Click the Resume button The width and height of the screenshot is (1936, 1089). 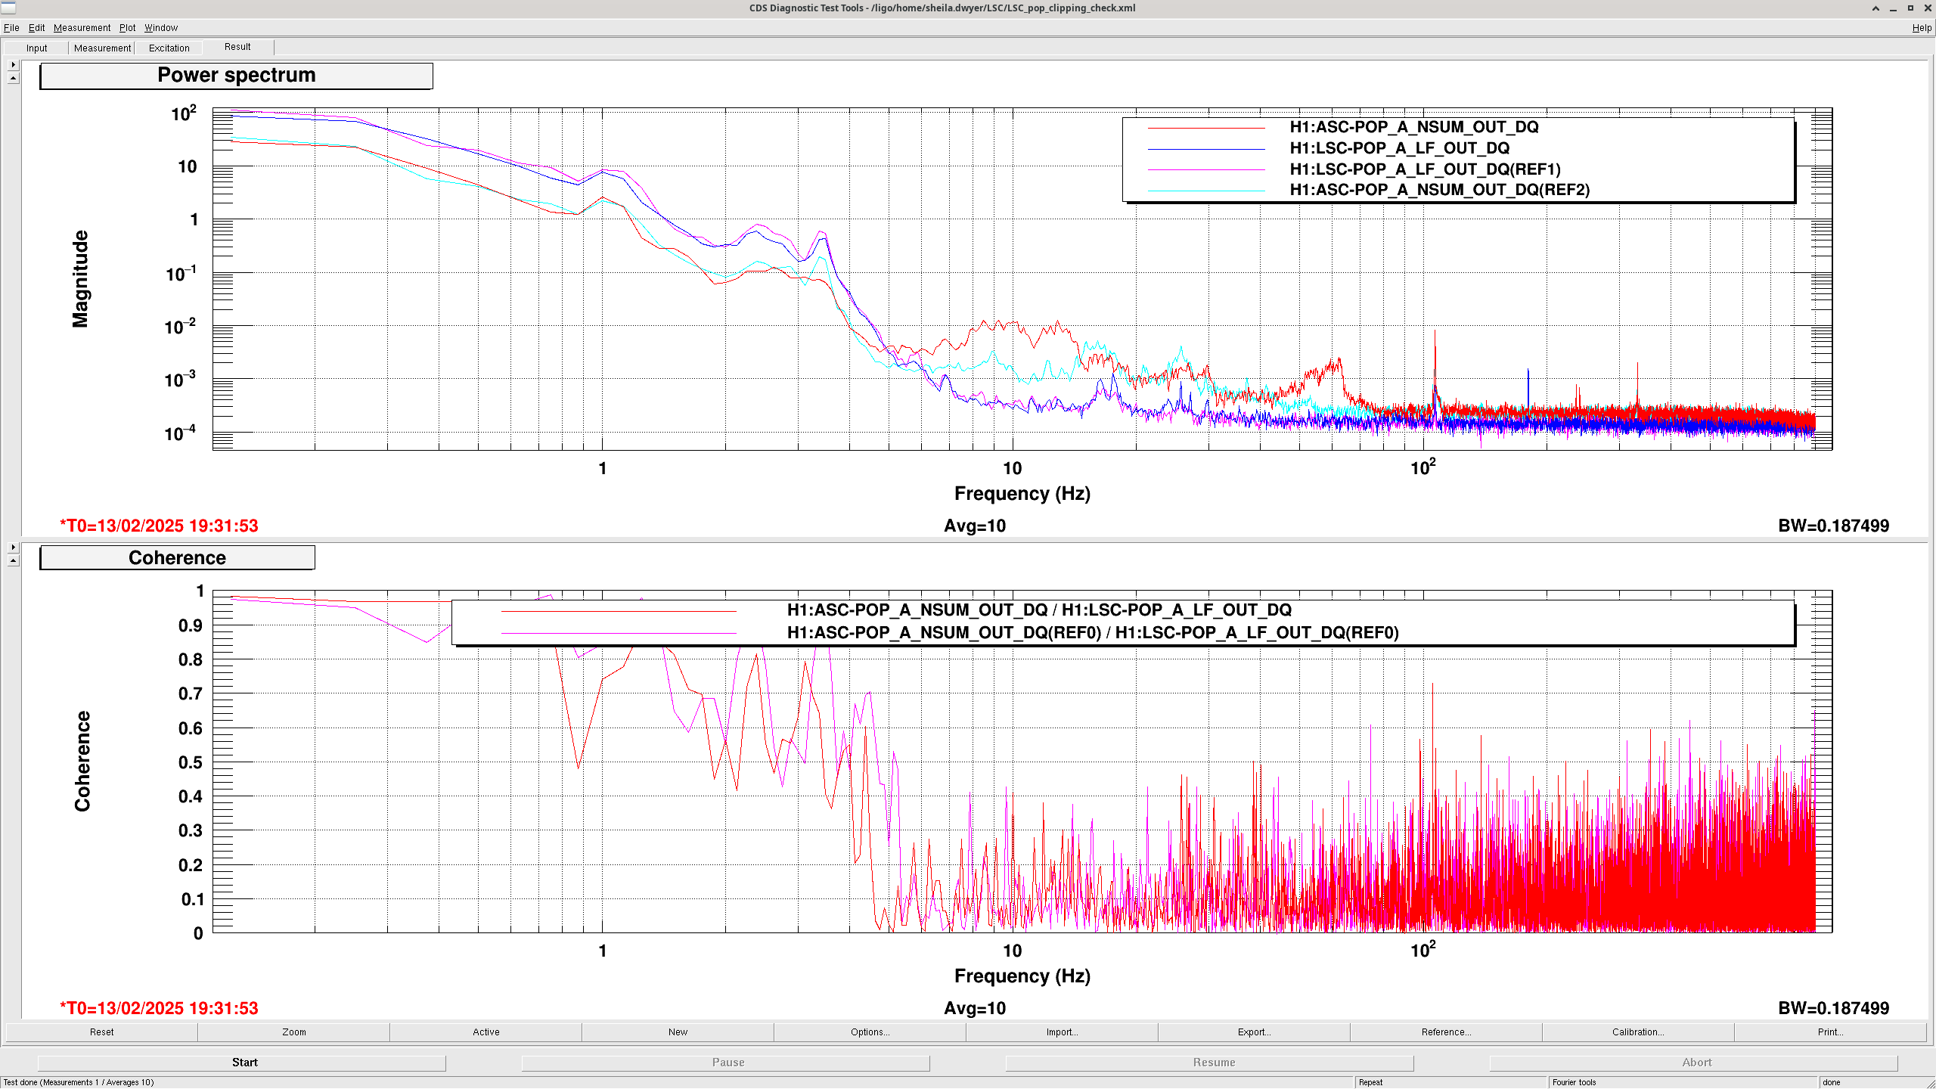pos(1210,1063)
